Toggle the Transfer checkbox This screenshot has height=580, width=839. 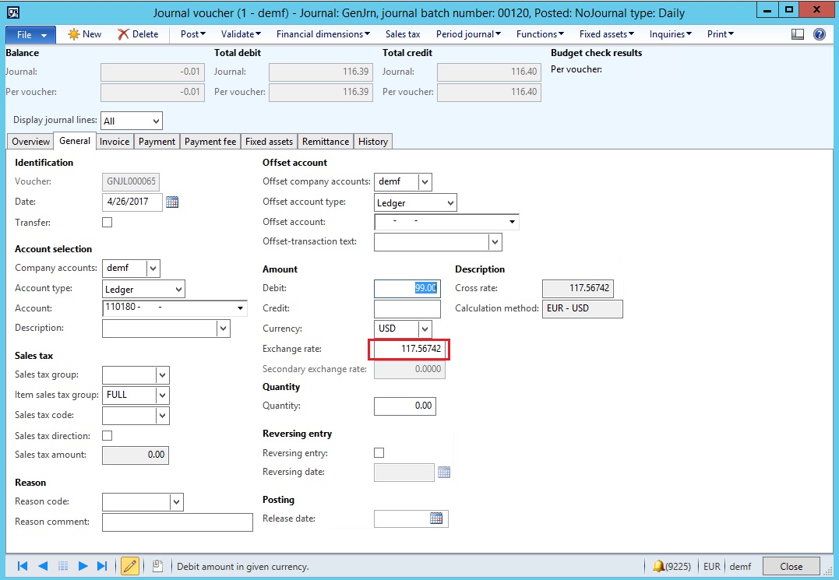tap(108, 223)
